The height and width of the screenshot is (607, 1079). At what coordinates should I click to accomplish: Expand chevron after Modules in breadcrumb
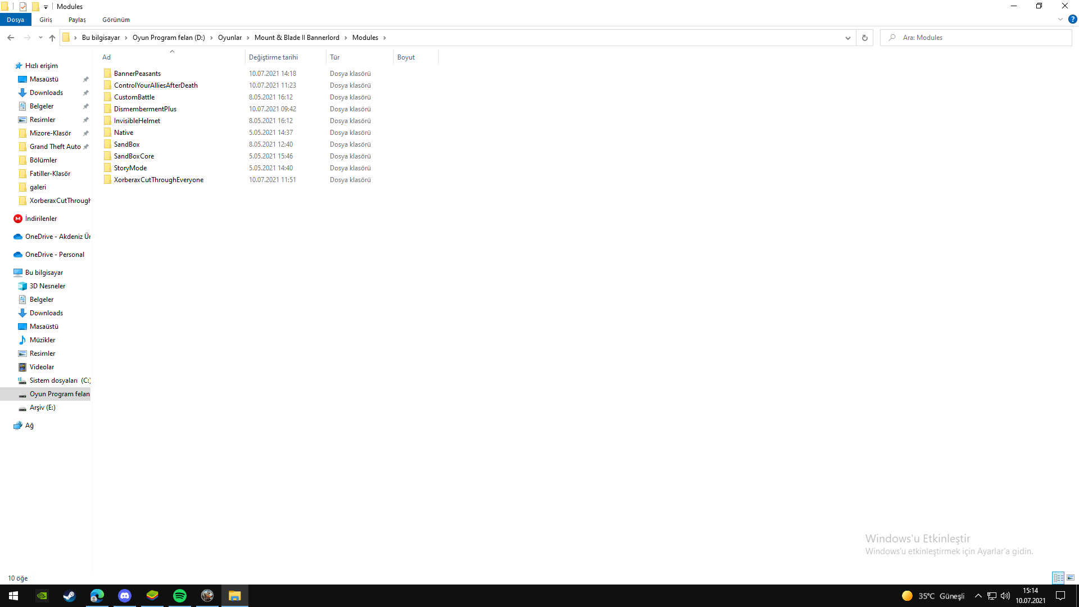[x=384, y=38]
